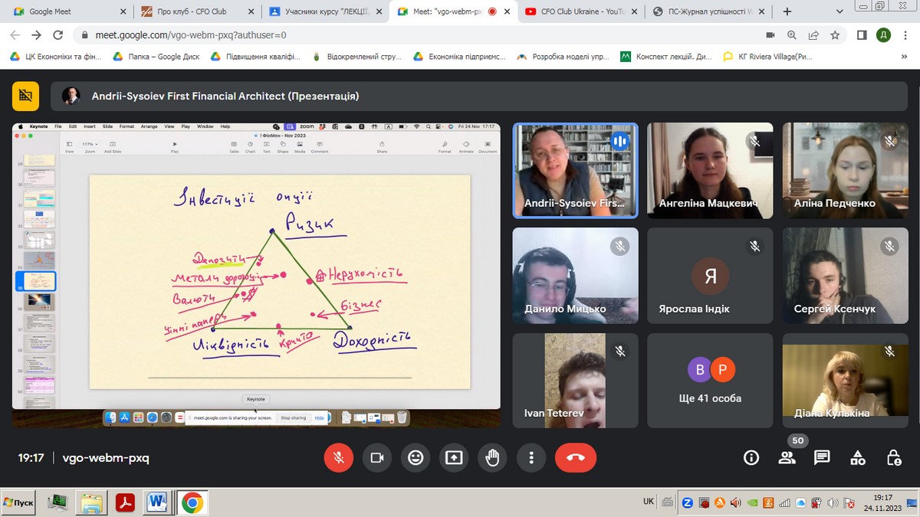Screen dimensions: 920x517
Task: Expand the tab search chevron in Chrome
Action: [x=838, y=11]
